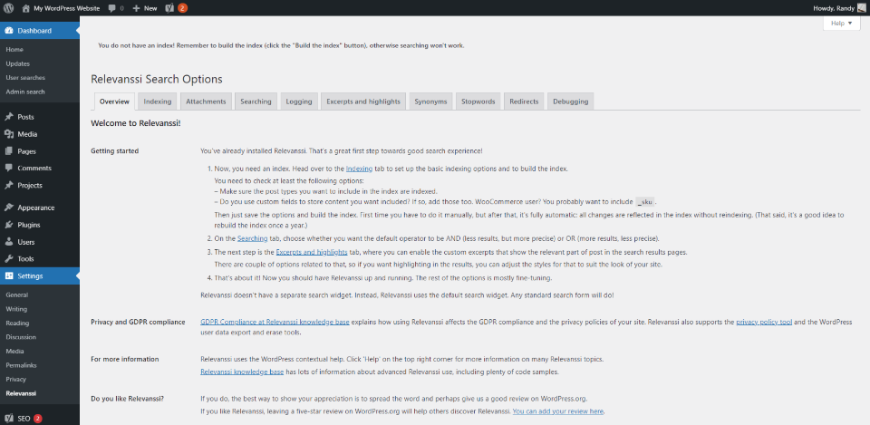Click the Users person icon
The image size is (870, 425).
coord(9,242)
